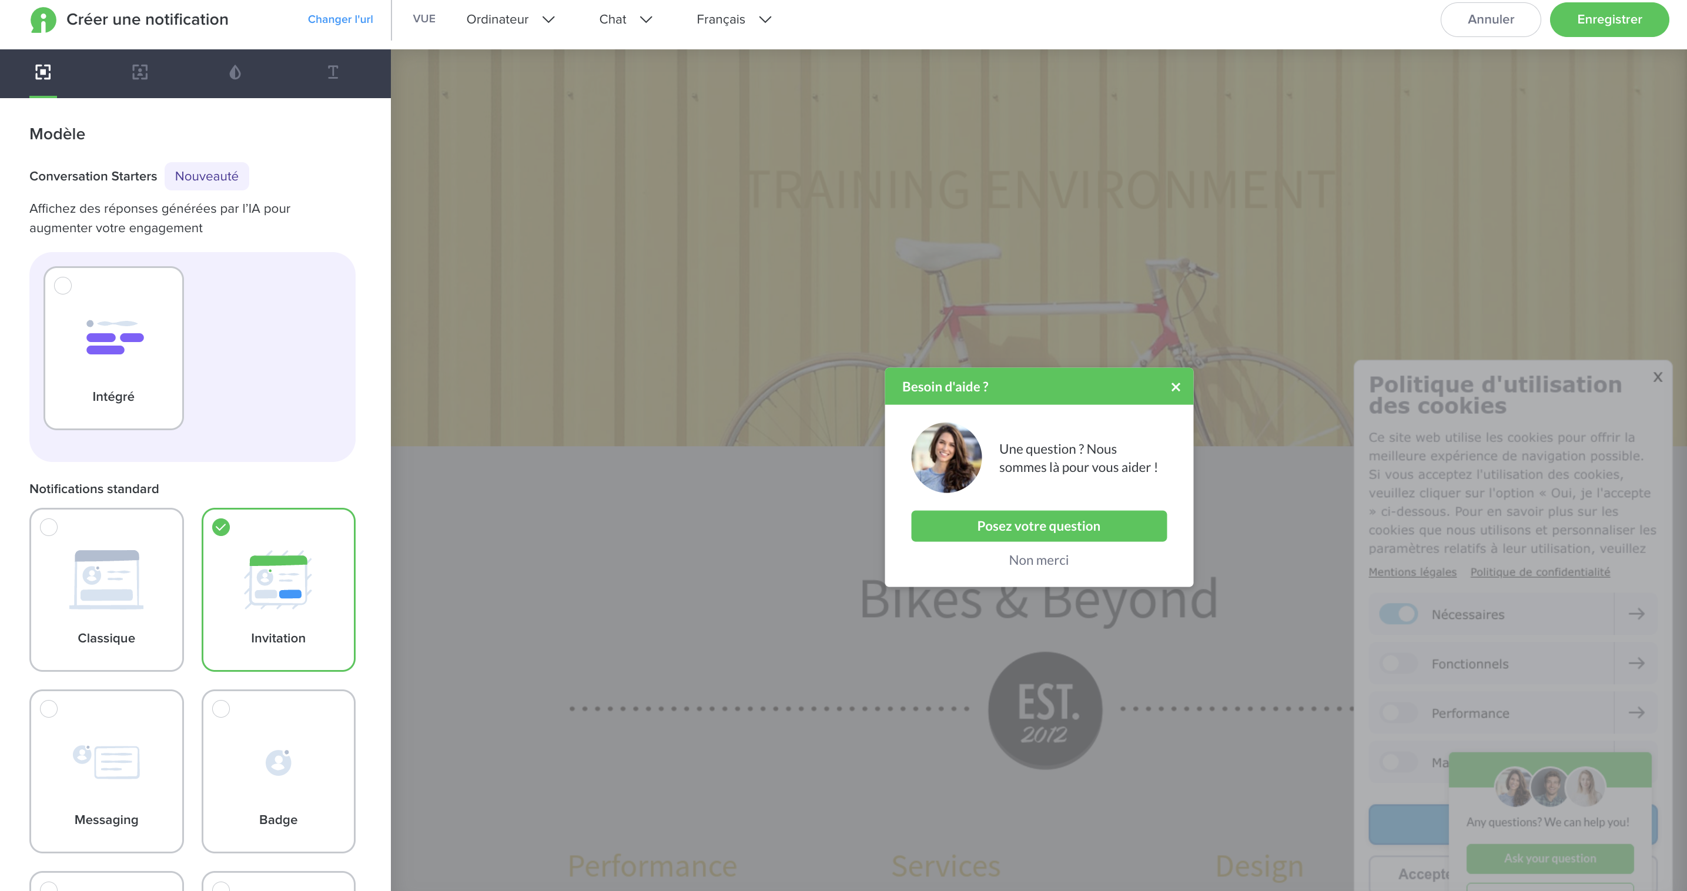Viewport: 1687px width, 891px height.
Task: Click the Ordinateur dropdown chevron
Action: (x=549, y=19)
